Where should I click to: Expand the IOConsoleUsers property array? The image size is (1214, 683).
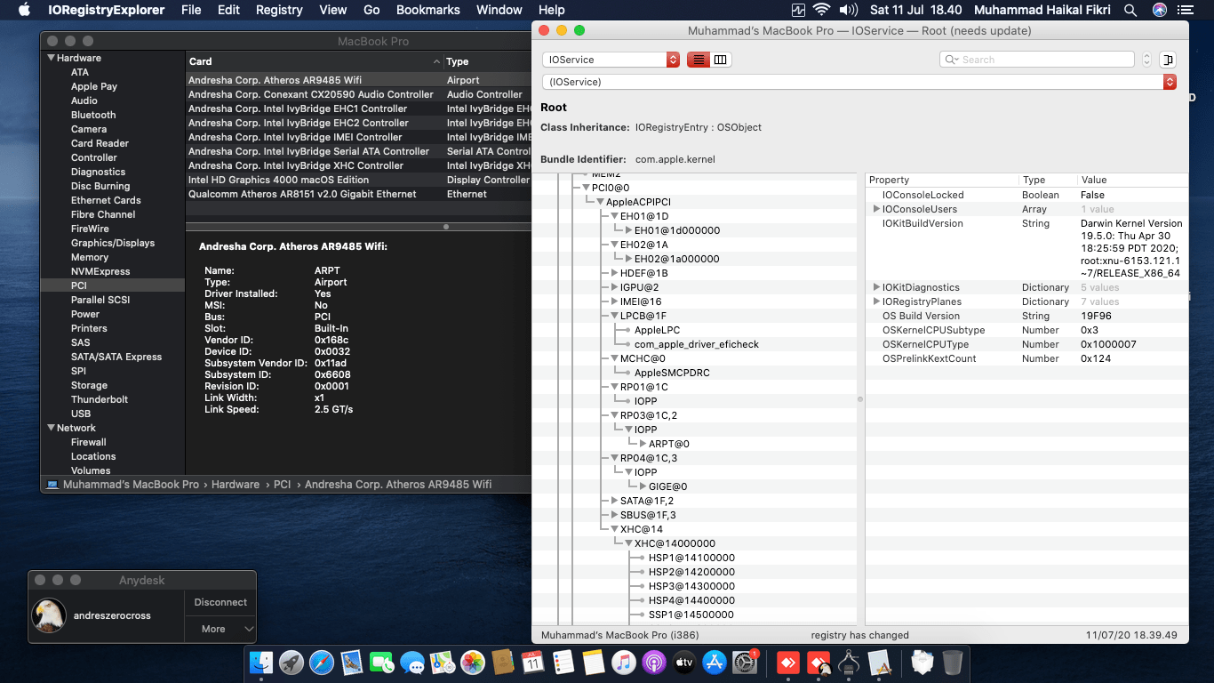(876, 209)
